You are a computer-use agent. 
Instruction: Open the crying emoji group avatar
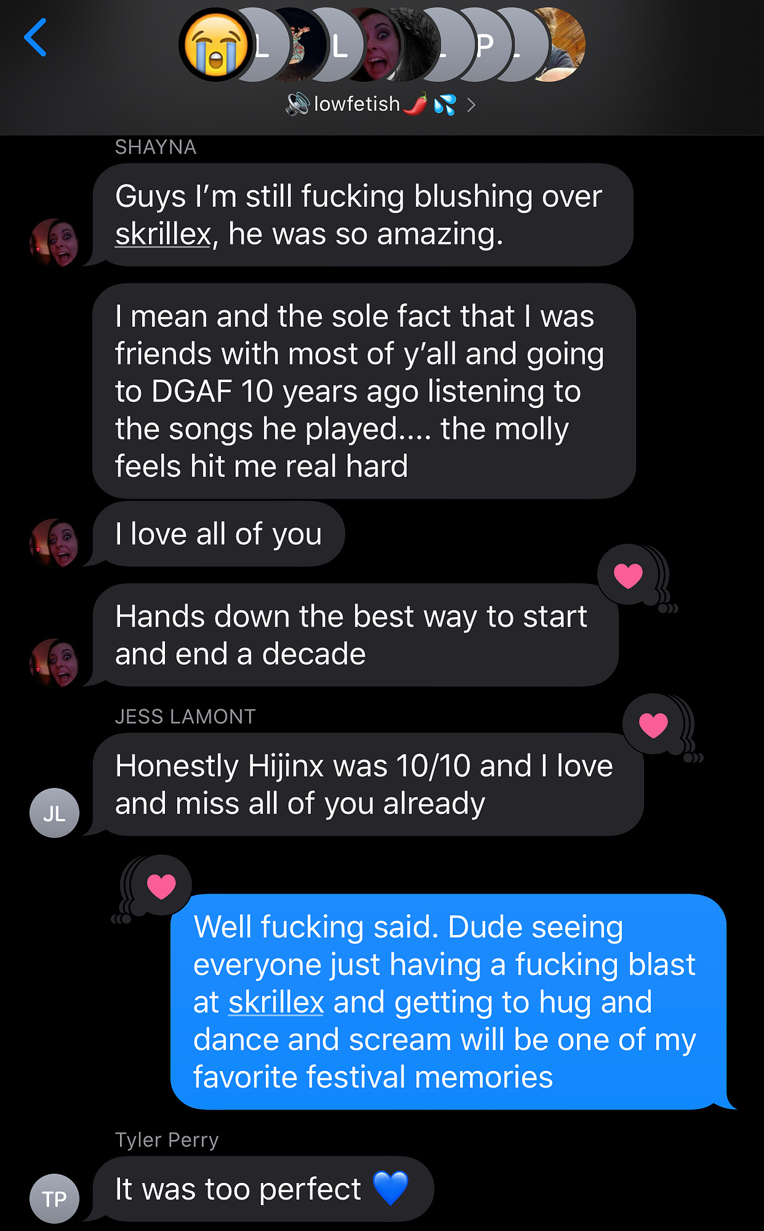pos(215,45)
